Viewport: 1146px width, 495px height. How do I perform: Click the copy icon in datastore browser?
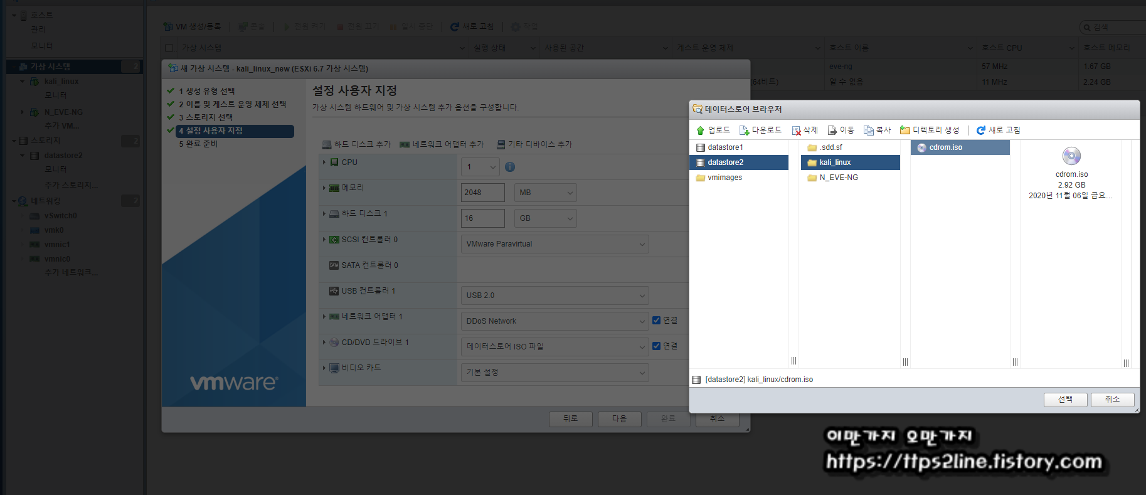click(869, 130)
